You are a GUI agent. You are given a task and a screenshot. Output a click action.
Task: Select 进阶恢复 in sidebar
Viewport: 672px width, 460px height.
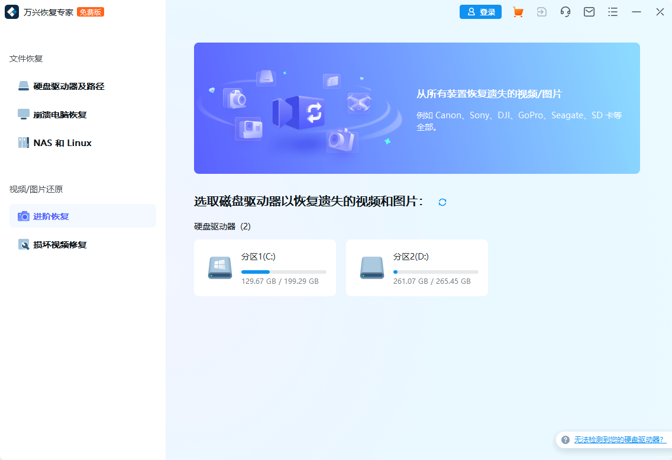tap(83, 216)
